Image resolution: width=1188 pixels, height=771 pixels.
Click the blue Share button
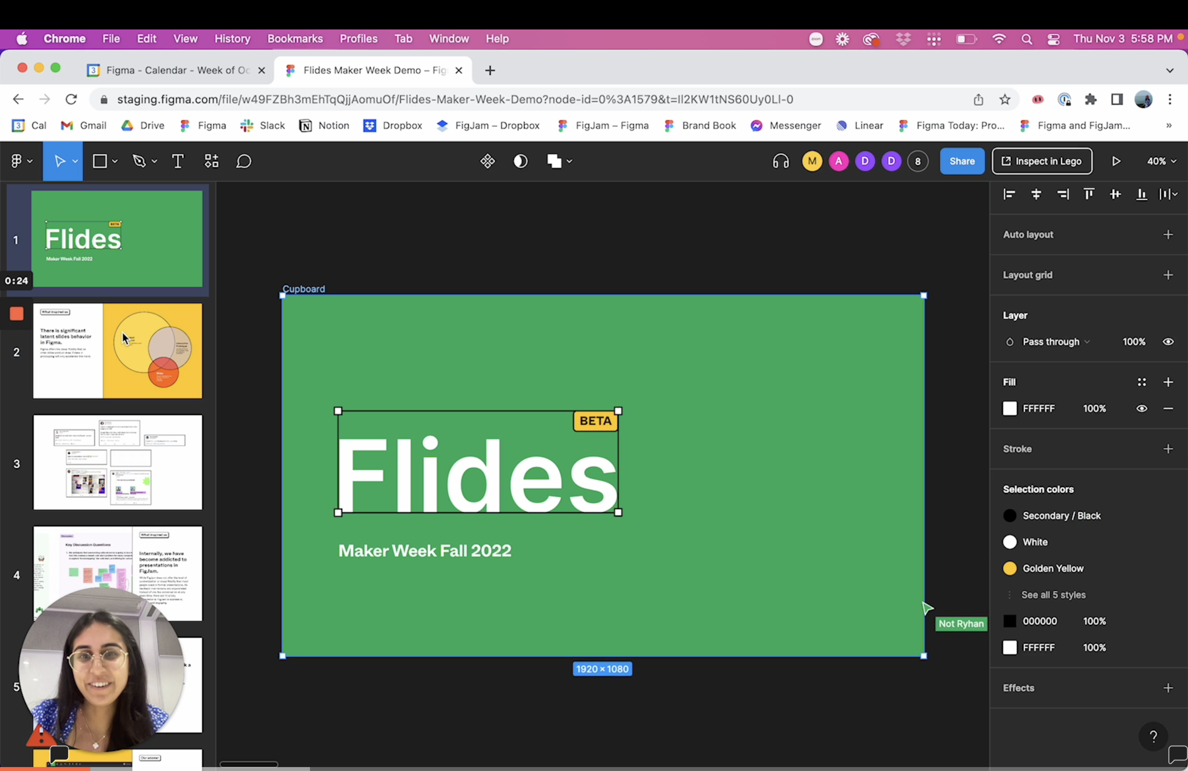(x=962, y=161)
